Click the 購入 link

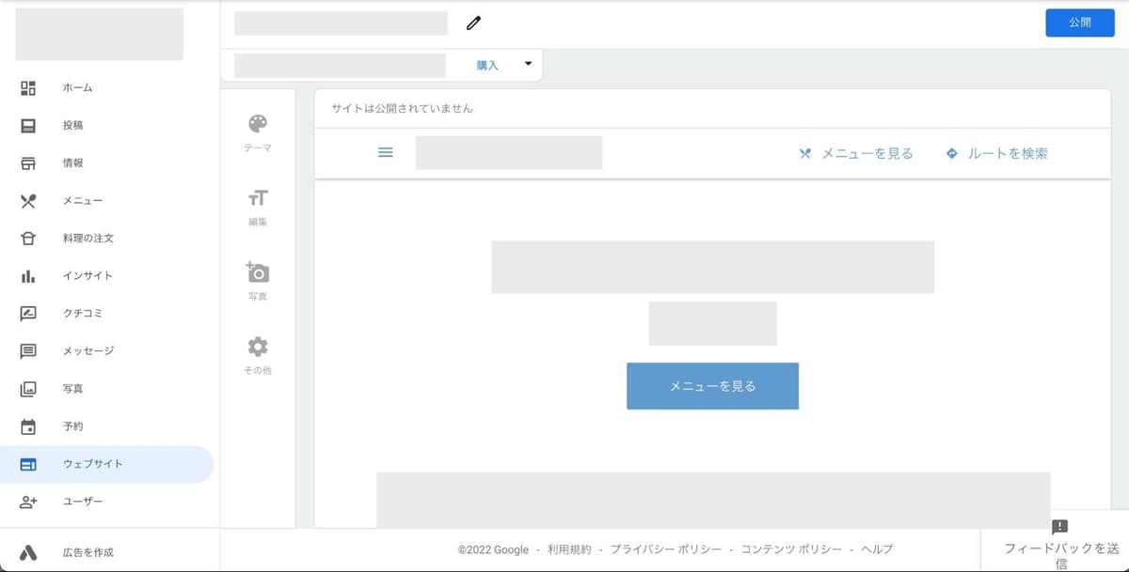pos(487,66)
